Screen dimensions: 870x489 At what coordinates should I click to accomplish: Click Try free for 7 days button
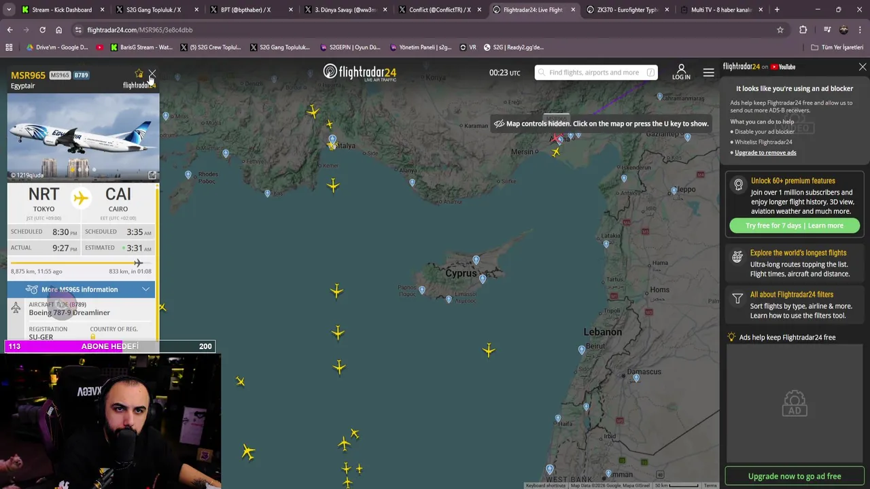[795, 225]
